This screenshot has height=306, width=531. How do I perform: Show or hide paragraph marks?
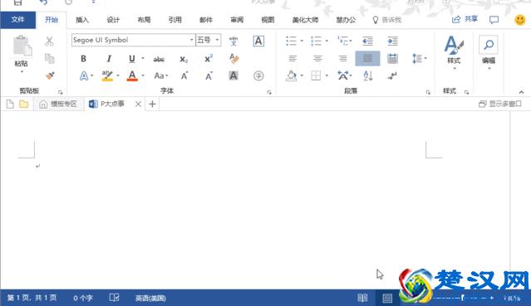pos(392,75)
